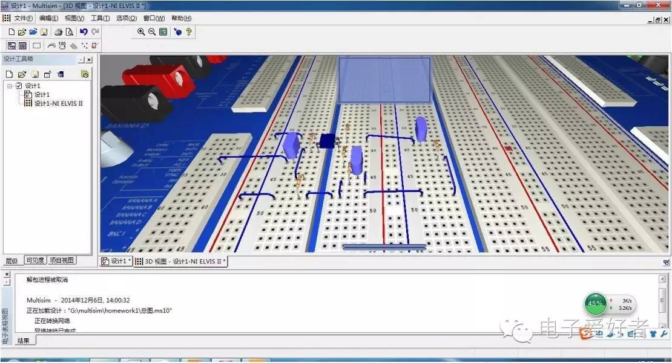The image size is (672, 363).
Task: Select the 设计1 schematic child in tree
Action: click(42, 94)
